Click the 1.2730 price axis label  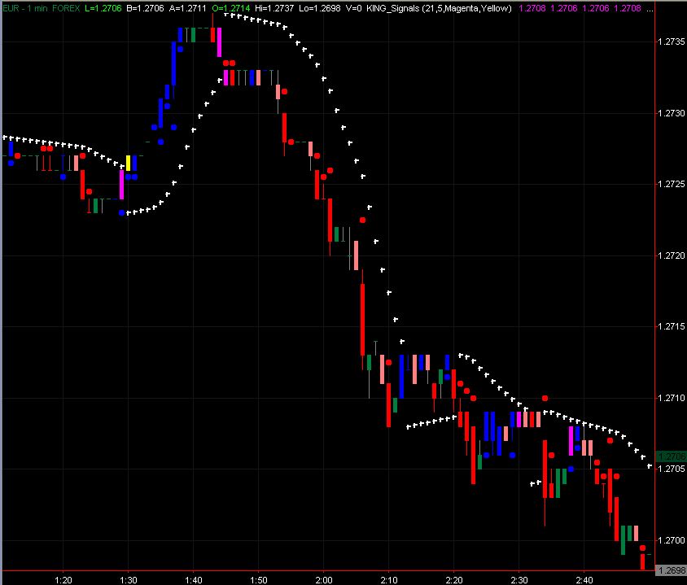click(672, 113)
